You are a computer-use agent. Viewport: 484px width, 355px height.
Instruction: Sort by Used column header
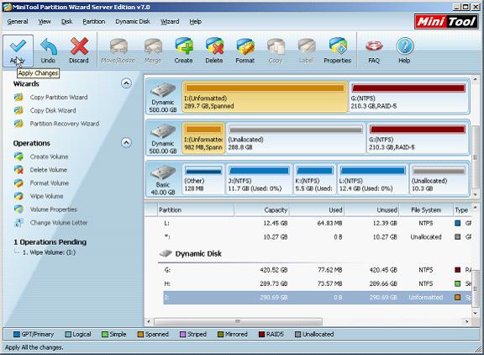point(317,210)
